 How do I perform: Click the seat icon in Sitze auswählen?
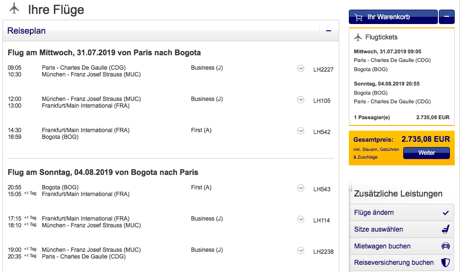(445, 229)
